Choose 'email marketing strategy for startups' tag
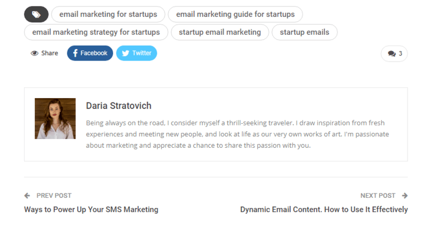 [x=96, y=32]
